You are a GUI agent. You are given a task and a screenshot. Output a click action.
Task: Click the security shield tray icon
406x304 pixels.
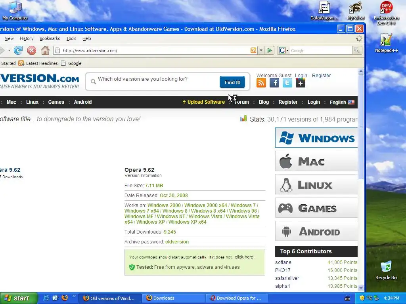362,298
